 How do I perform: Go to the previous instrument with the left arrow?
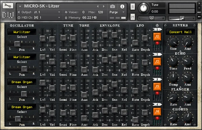(x=97, y=6)
